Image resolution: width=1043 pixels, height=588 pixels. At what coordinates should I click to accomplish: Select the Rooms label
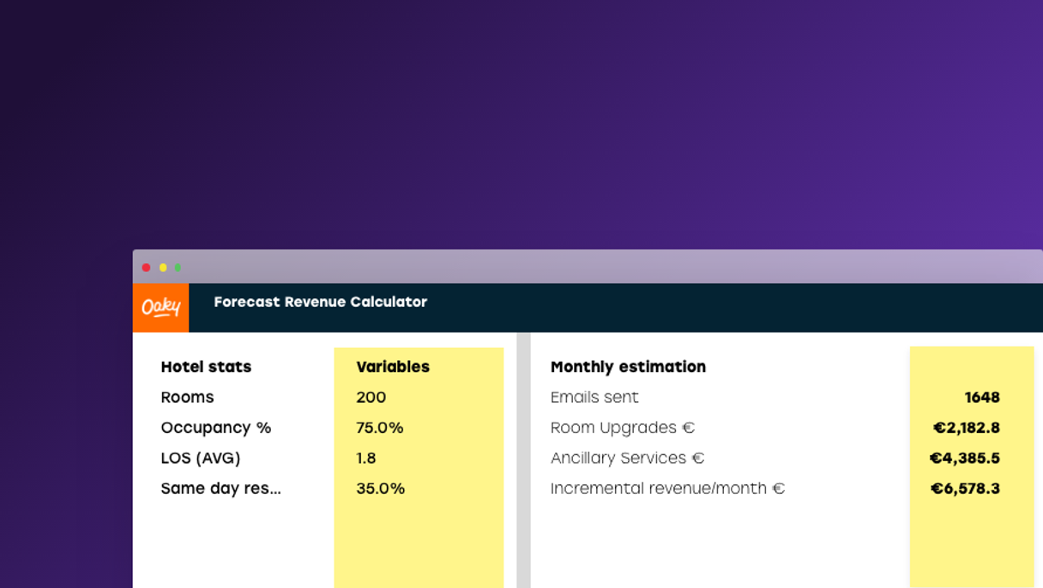pos(187,398)
